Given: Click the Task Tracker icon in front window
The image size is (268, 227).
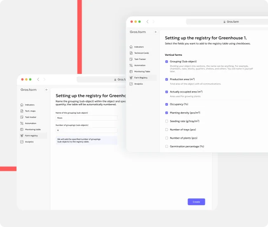Looking at the screenshot, I should 131,59.
